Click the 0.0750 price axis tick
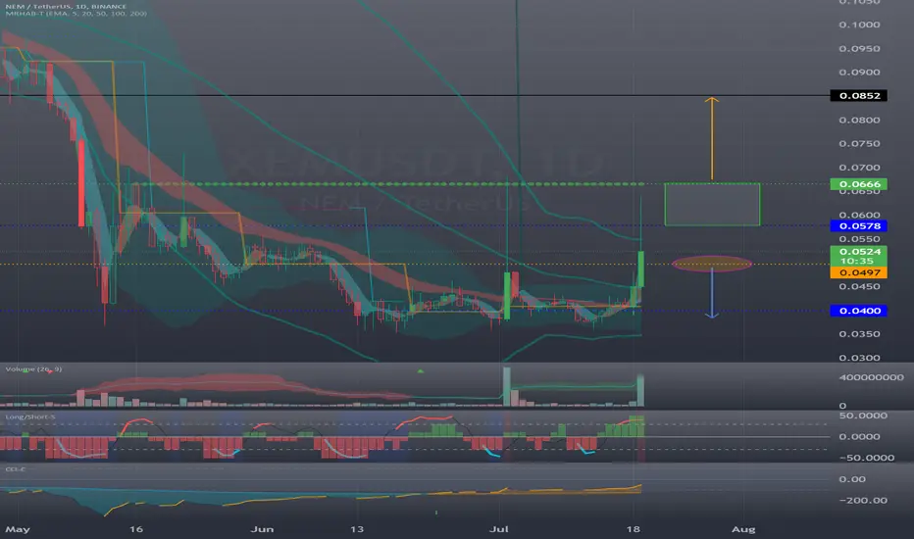914x539 pixels. [859, 143]
